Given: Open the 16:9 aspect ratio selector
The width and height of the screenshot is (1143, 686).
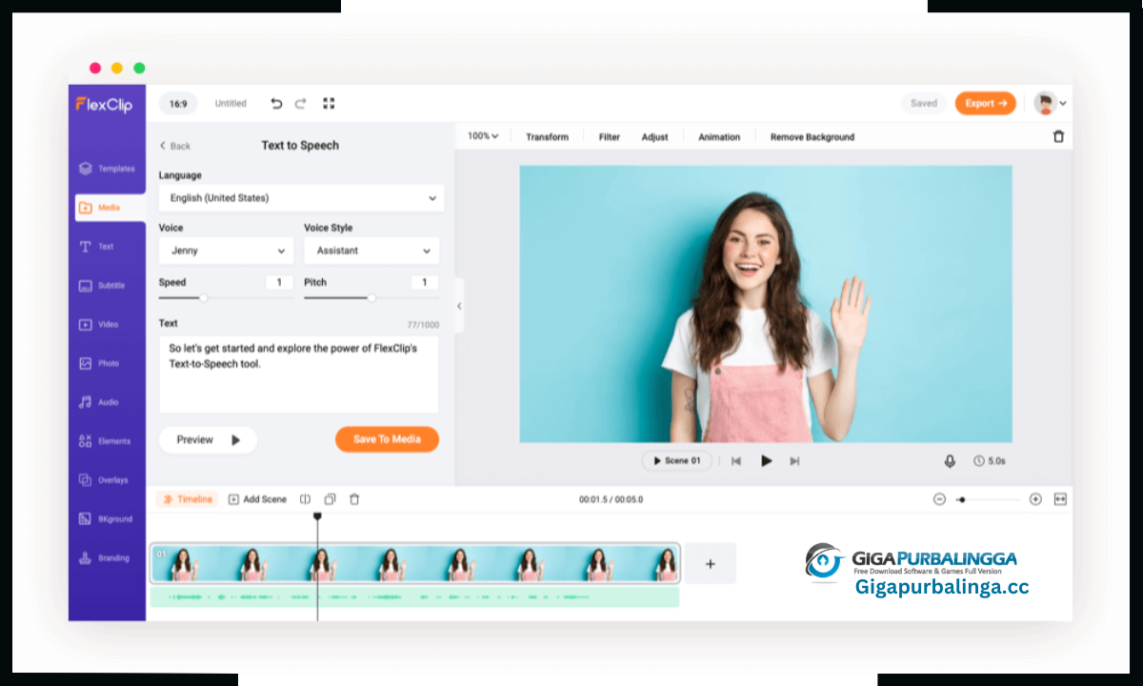Looking at the screenshot, I should click(178, 103).
